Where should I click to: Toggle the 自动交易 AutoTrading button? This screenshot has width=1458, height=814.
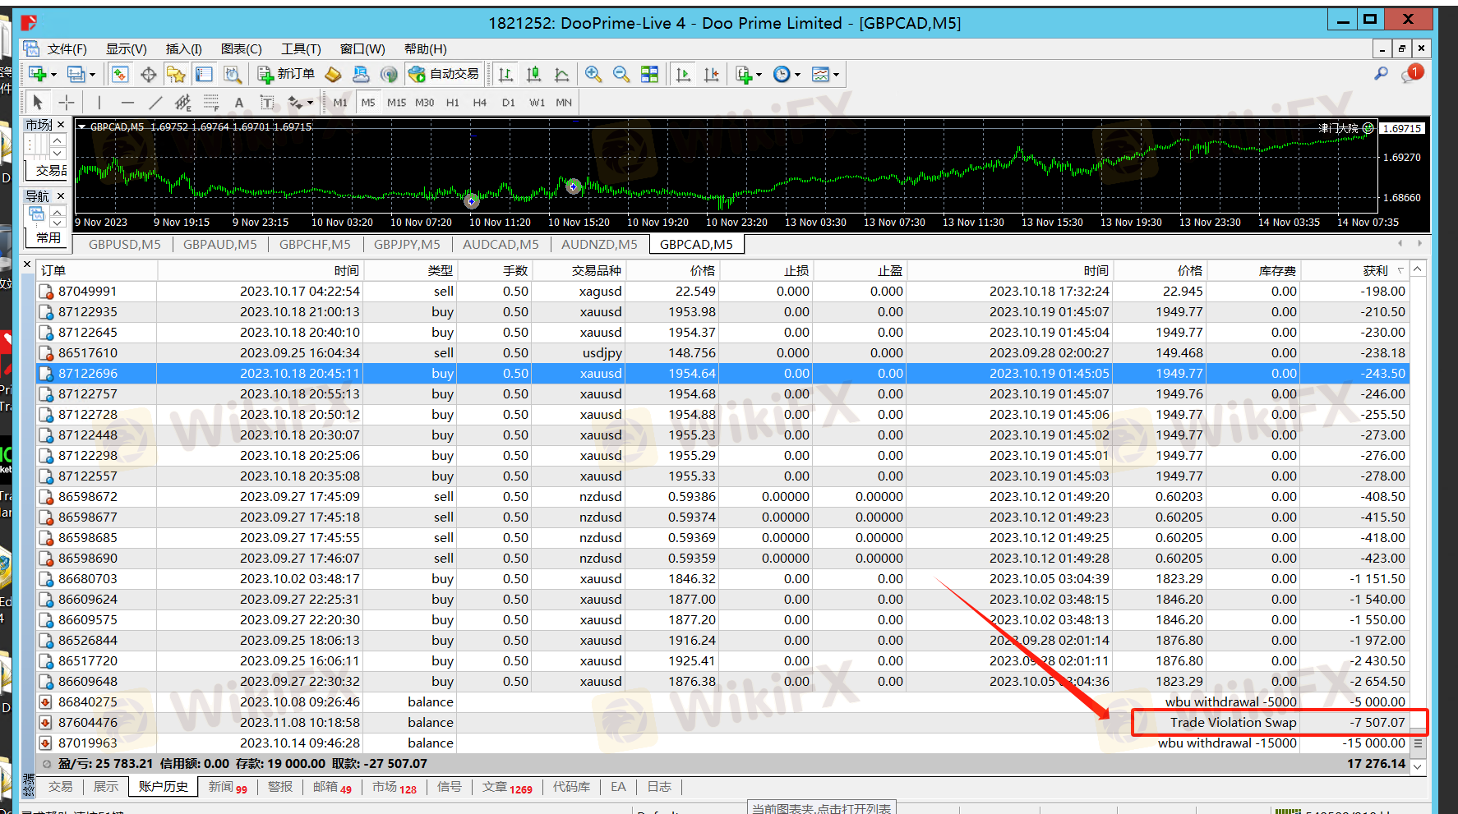pyautogui.click(x=444, y=75)
